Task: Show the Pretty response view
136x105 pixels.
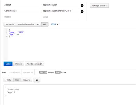Action: (8, 80)
